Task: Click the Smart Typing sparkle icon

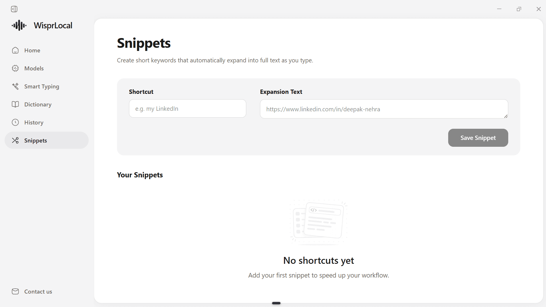Action: pyautogui.click(x=15, y=86)
